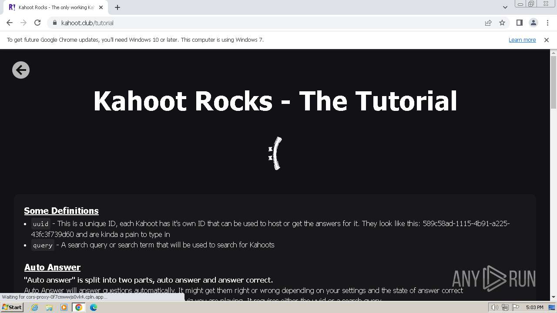Click the sad face loading graphic
The width and height of the screenshot is (557, 313).
pos(275,153)
